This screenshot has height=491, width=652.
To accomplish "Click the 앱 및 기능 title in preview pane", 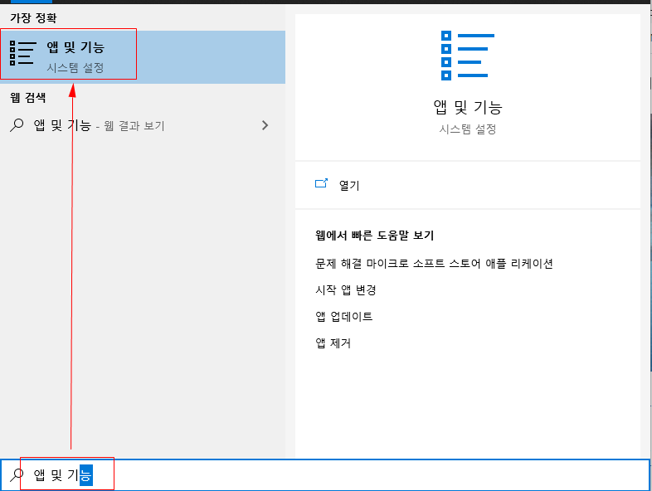I will tap(468, 107).
